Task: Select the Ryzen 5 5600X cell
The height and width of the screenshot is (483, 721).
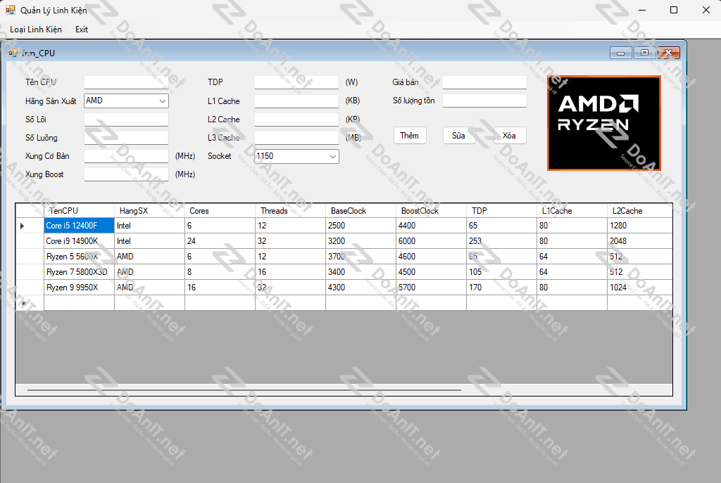Action: tap(79, 257)
